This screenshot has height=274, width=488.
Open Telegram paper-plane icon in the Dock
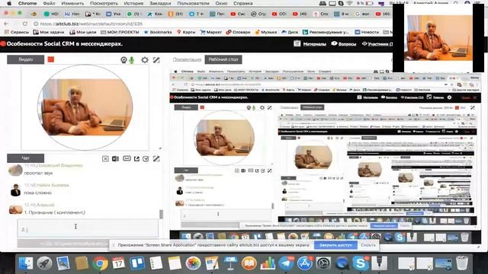pos(286,263)
